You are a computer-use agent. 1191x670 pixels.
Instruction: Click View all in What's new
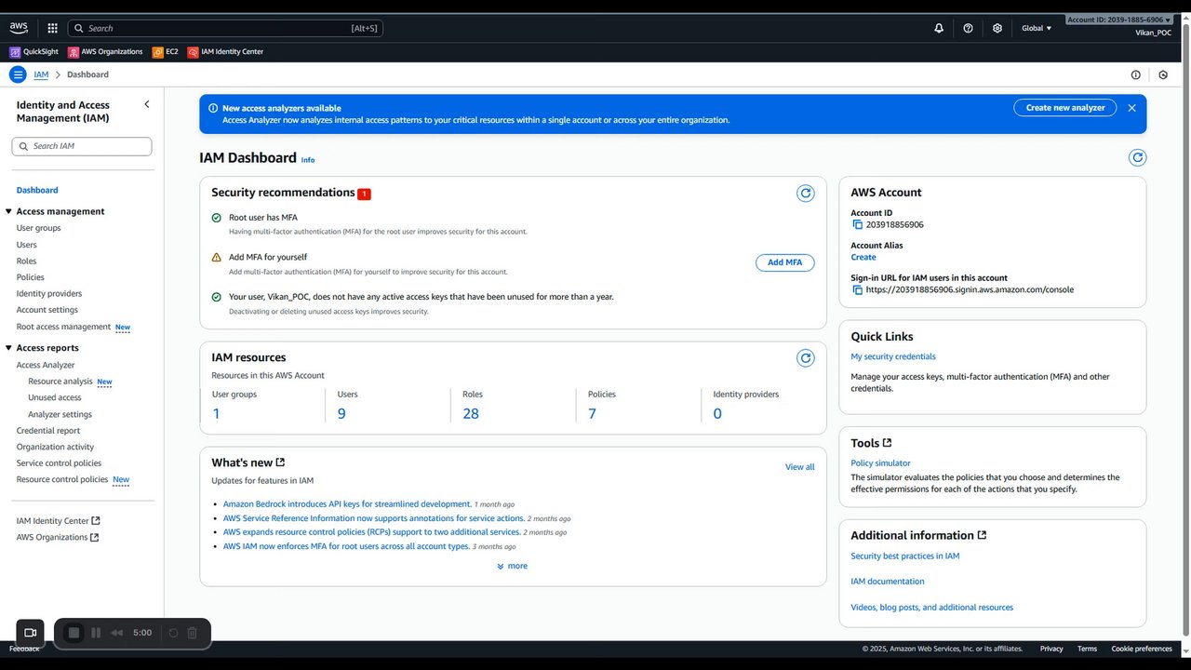[800, 467]
